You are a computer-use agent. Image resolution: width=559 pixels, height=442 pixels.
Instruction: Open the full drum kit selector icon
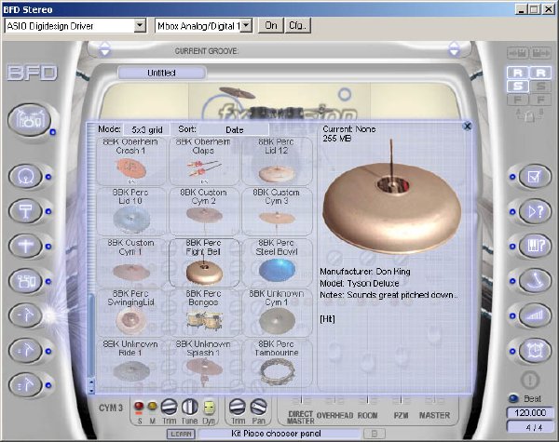(x=29, y=120)
